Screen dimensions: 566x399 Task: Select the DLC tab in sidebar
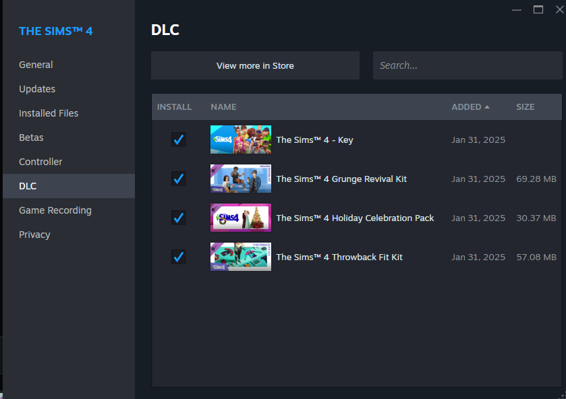click(x=69, y=186)
